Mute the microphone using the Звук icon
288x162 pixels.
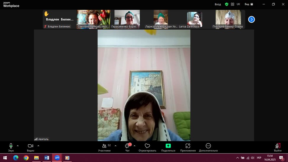(11, 146)
